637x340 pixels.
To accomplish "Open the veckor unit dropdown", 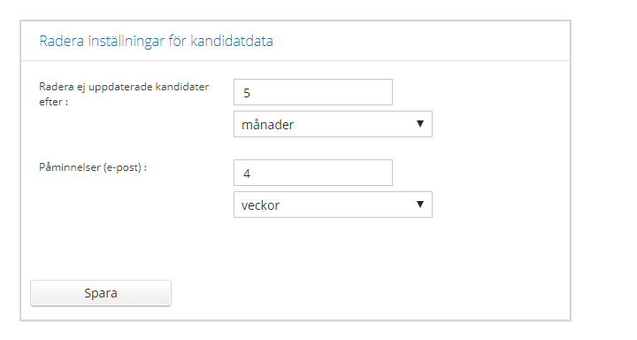I will click(x=333, y=205).
